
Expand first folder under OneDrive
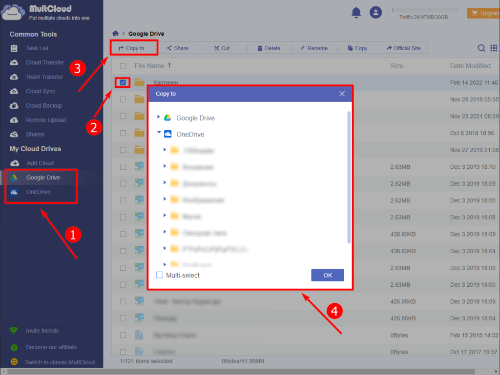click(165, 151)
